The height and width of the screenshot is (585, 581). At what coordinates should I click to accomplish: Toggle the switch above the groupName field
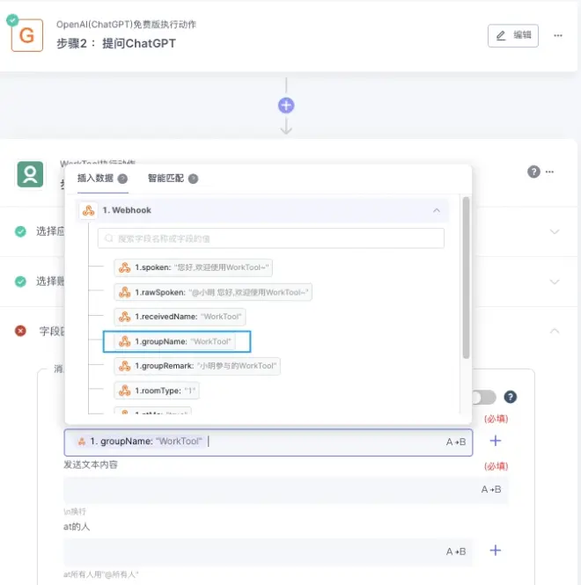coord(484,397)
